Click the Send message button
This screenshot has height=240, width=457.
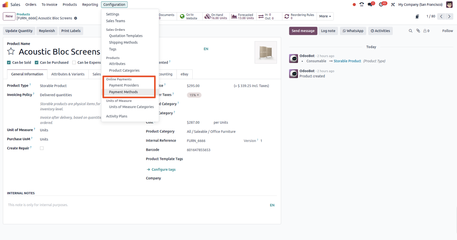(303, 31)
